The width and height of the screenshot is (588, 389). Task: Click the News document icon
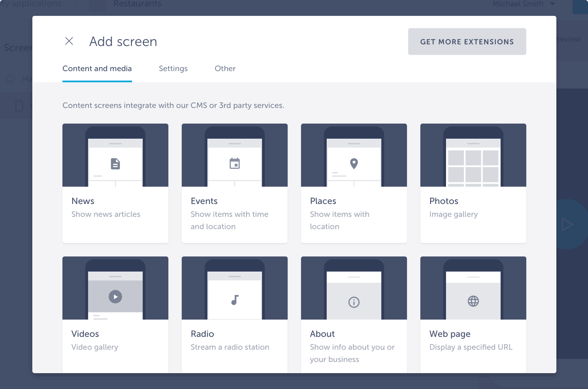115,164
